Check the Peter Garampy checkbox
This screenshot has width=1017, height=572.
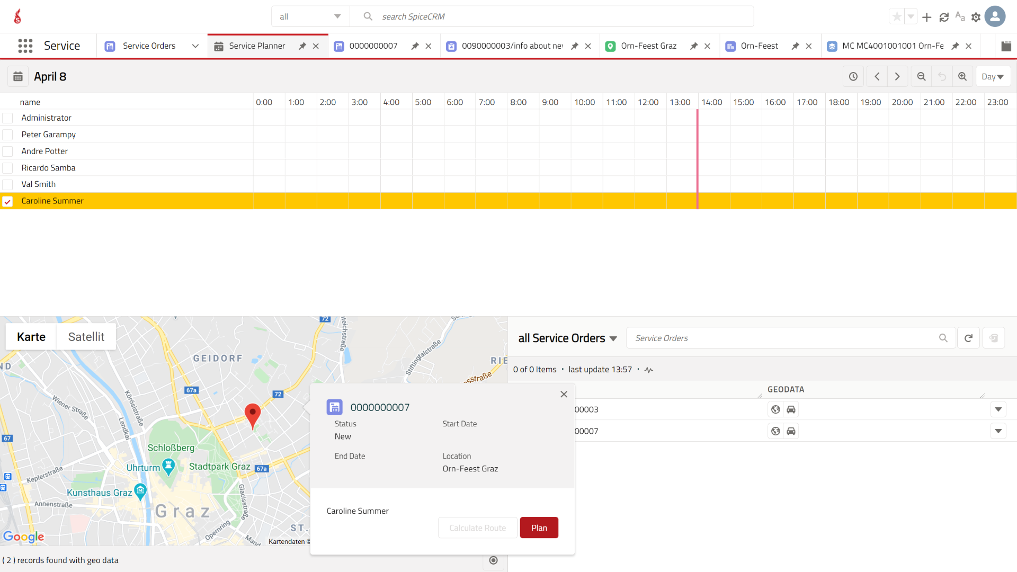click(x=7, y=135)
